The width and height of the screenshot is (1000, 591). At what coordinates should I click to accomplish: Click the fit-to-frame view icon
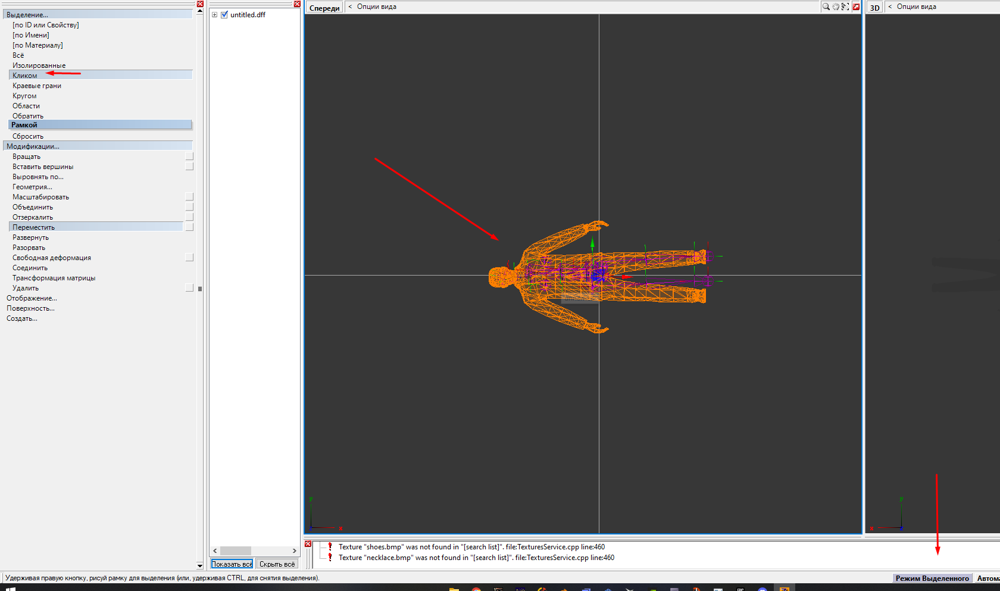(845, 7)
